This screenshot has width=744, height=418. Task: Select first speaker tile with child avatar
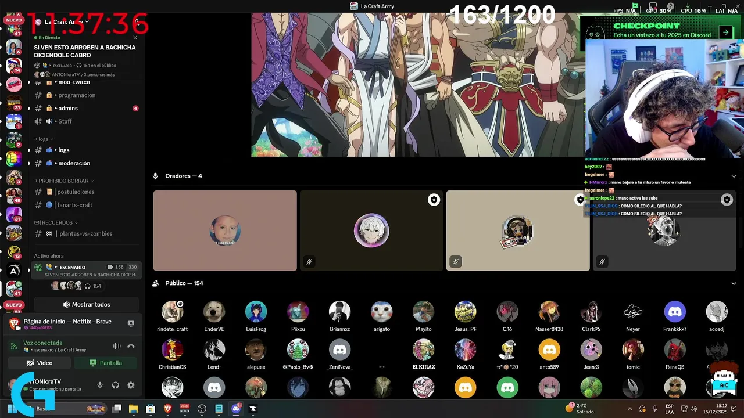click(225, 230)
